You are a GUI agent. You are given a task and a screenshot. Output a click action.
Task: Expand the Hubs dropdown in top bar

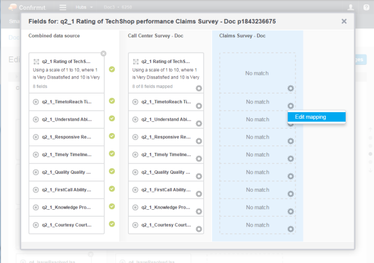83,7
